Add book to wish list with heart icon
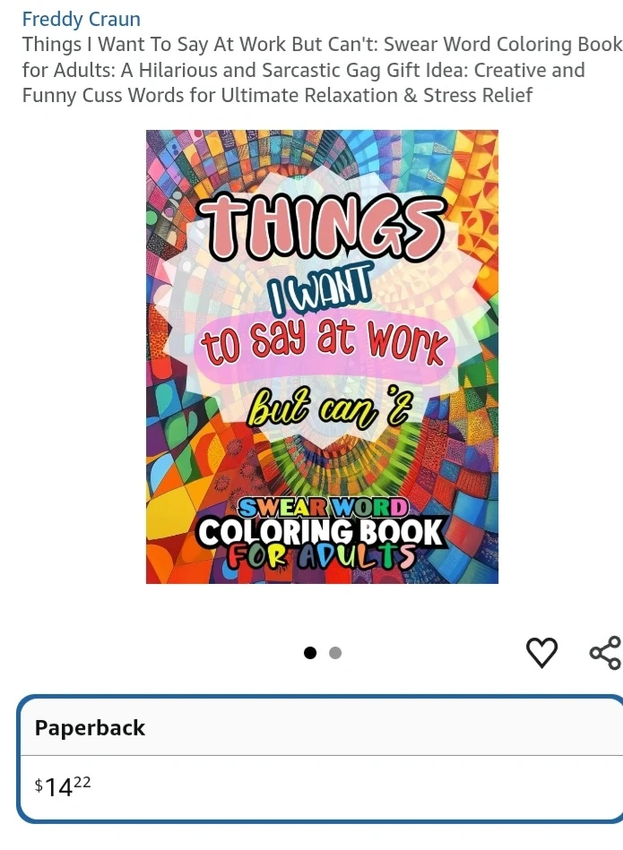623x850 pixels. pyautogui.click(x=541, y=653)
